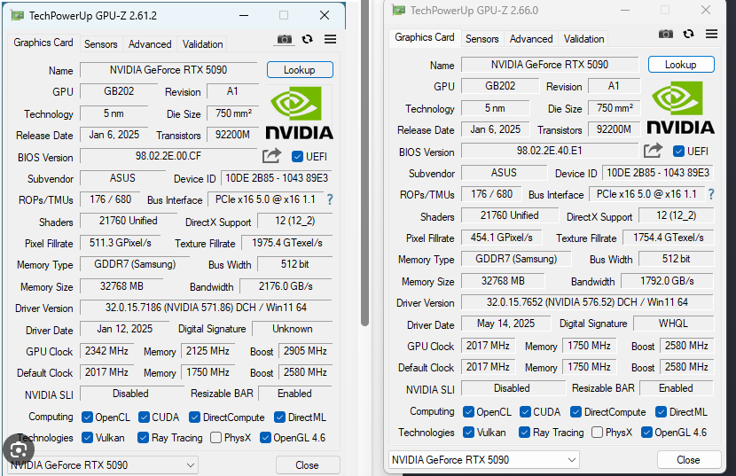The width and height of the screenshot is (736, 476).
Task: Click Name field in GPU-Z 2.61.2
Action: pos(168,70)
